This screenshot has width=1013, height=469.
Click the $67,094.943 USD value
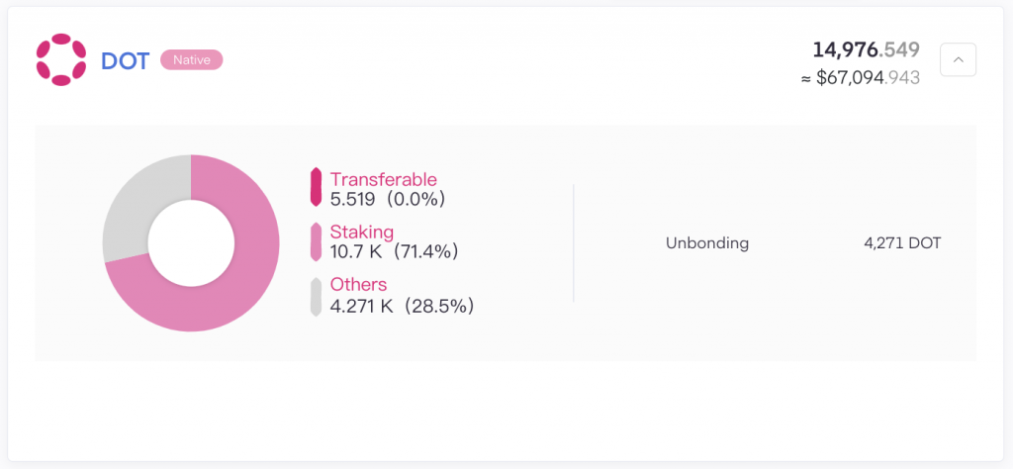[x=861, y=77]
